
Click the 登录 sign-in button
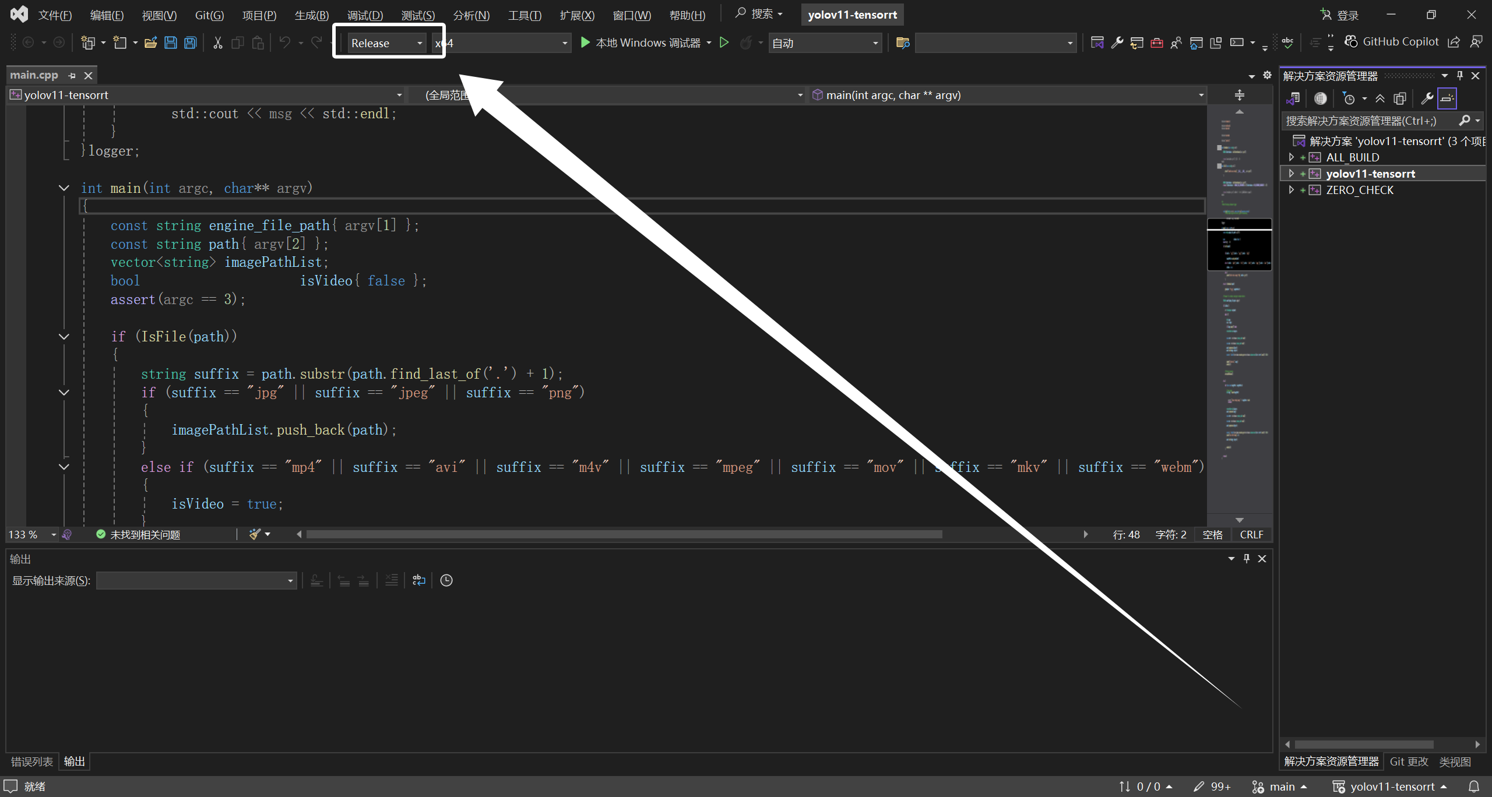[1340, 15]
